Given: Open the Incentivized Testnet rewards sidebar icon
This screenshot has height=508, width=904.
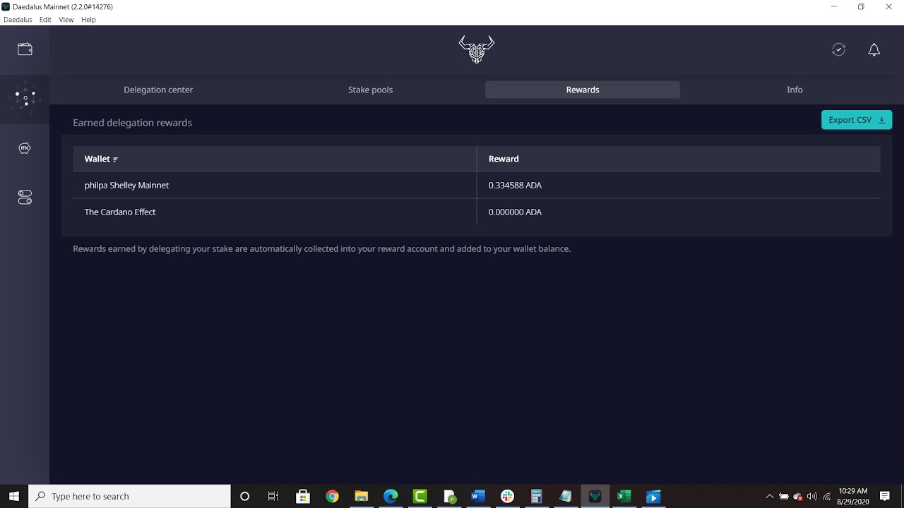Looking at the screenshot, I should (25, 148).
